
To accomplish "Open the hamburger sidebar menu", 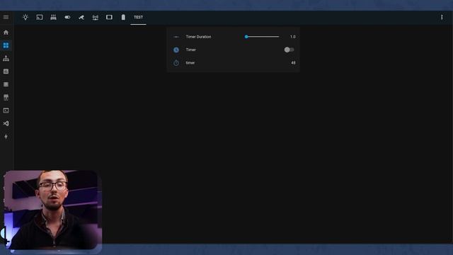I will click(x=6, y=17).
